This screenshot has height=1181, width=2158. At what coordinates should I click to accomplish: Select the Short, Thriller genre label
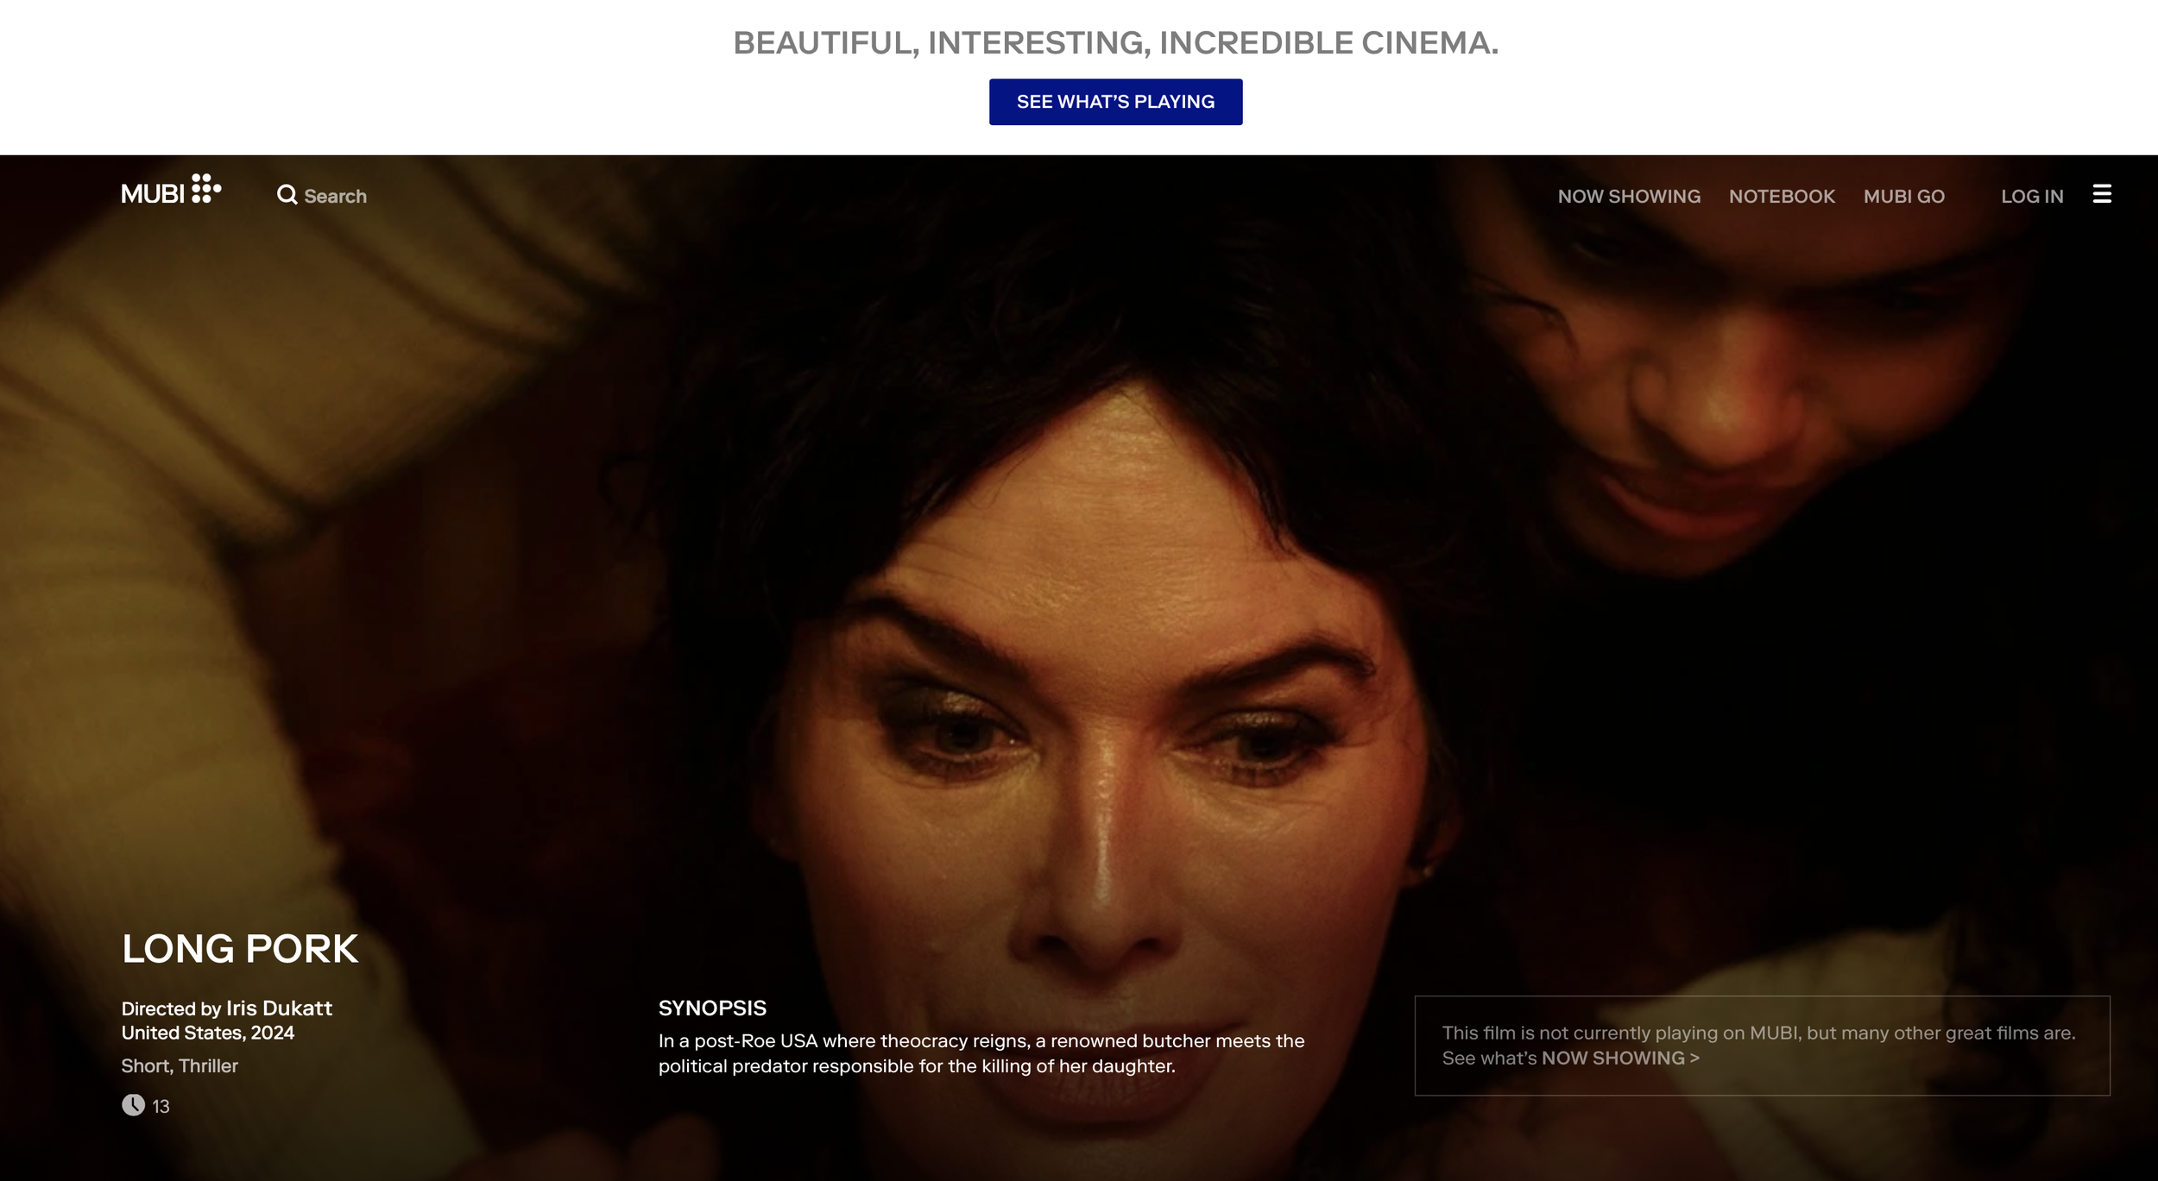coord(180,1065)
